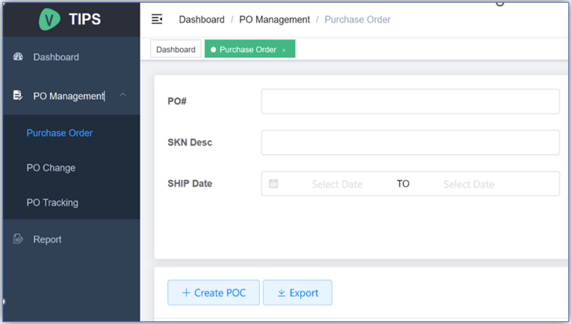Select the green Purchase Order tab

point(250,49)
